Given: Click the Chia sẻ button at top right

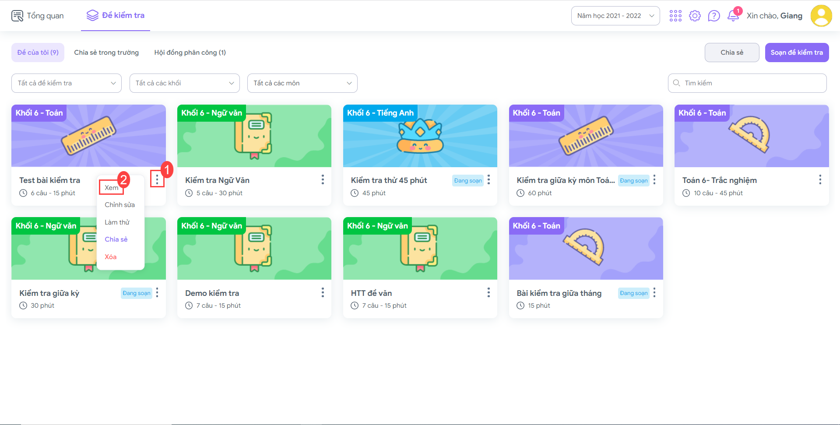Looking at the screenshot, I should coord(732,53).
